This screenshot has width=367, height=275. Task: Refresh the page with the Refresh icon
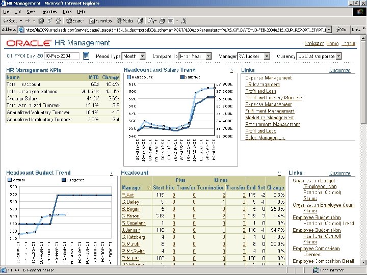(49, 21)
